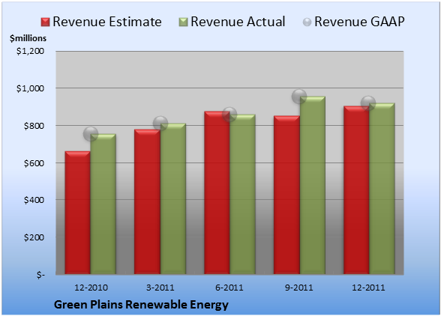Click the '9-2011' quarter label

(x=299, y=288)
